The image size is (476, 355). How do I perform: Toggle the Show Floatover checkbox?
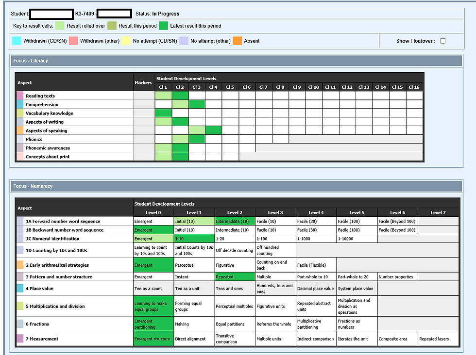(x=442, y=41)
